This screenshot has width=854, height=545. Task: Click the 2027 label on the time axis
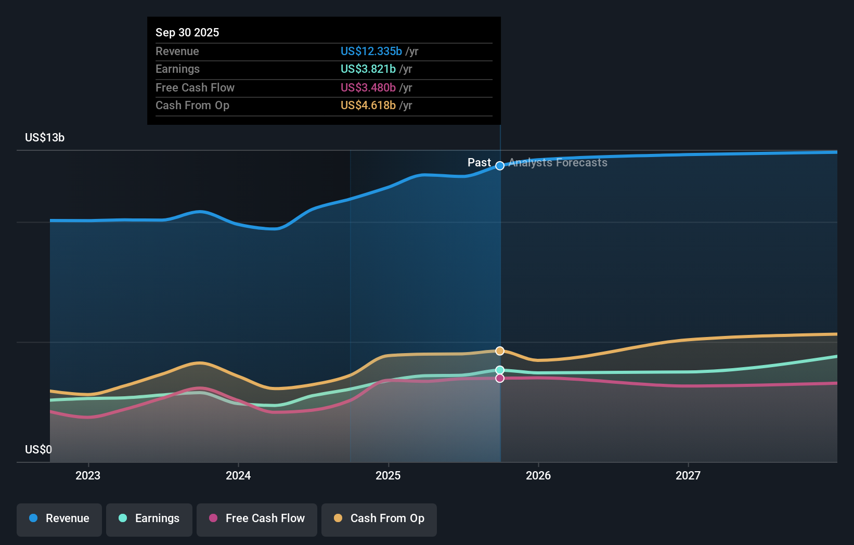pos(689,475)
